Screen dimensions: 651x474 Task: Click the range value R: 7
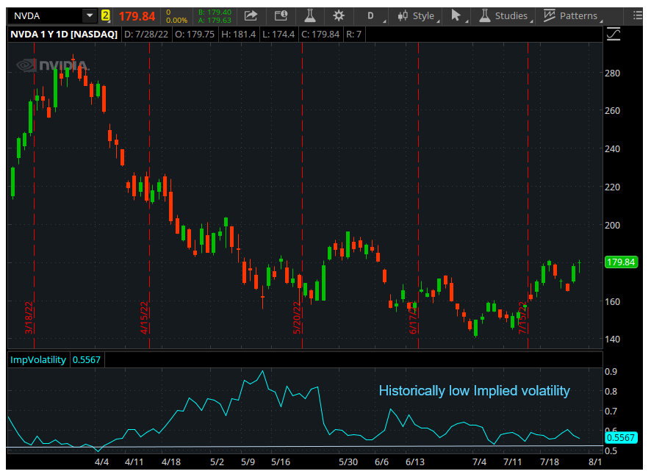pyautogui.click(x=353, y=34)
